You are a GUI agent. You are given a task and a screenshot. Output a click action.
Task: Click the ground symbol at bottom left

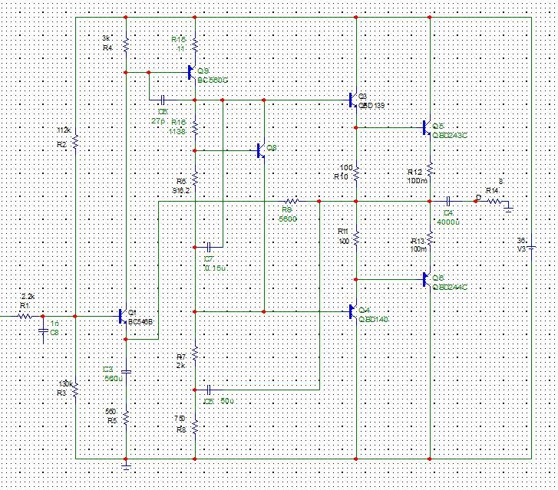click(x=126, y=465)
